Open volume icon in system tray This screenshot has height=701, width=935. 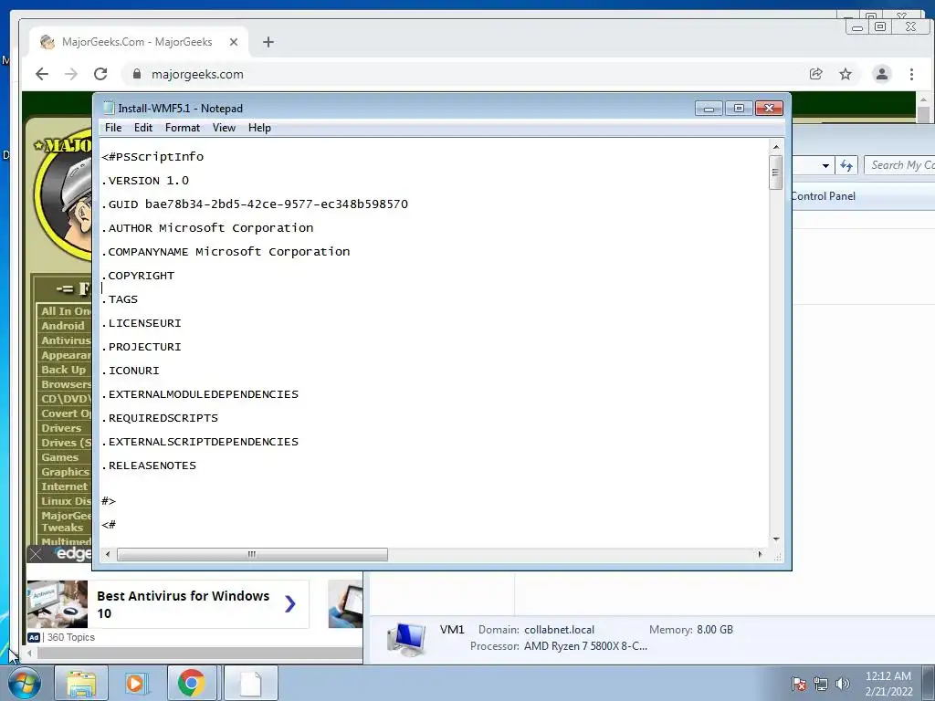pos(842,684)
